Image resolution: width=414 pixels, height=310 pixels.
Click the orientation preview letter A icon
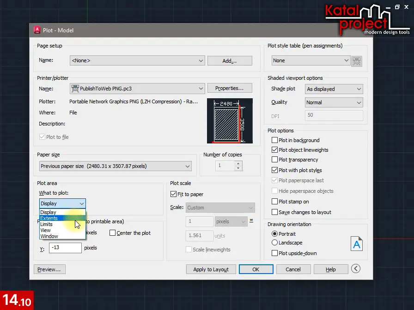tap(356, 243)
